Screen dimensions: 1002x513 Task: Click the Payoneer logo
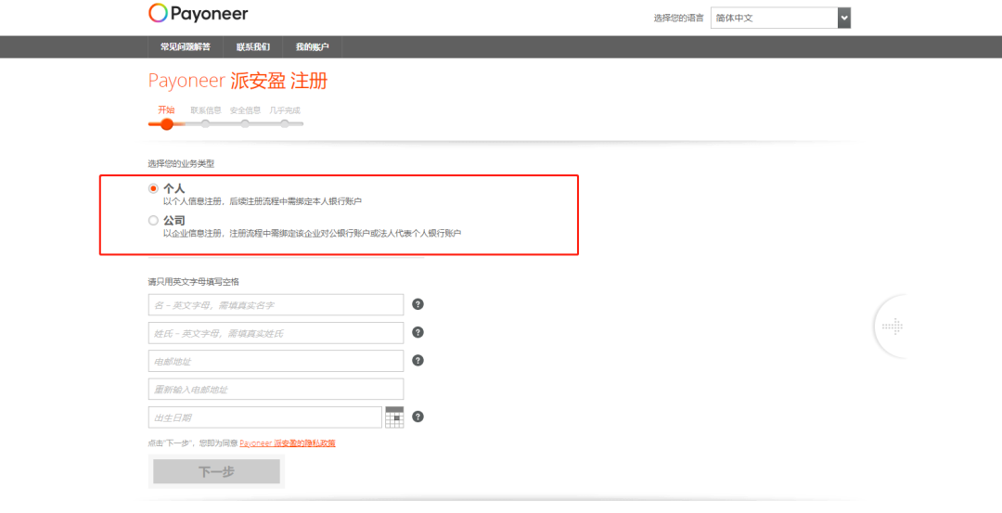pyautogui.click(x=198, y=14)
